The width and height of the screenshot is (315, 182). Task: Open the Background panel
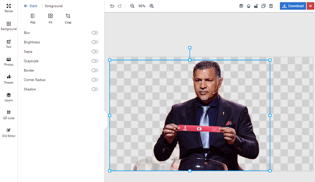tap(9, 26)
